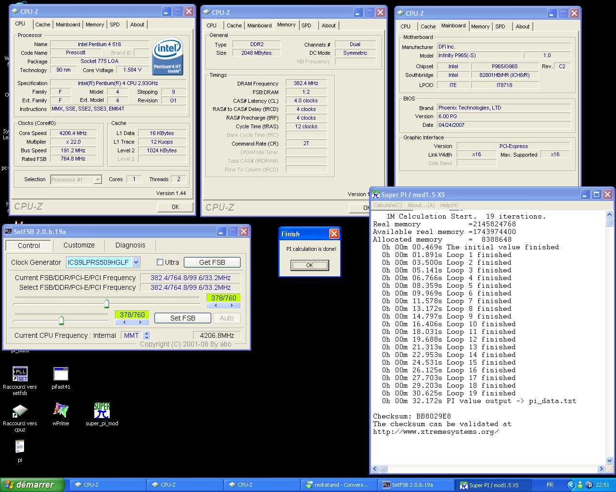This screenshot has width=616, height=492.
Task: Open SPD tab in memory CPU-Z window
Action: (x=307, y=25)
